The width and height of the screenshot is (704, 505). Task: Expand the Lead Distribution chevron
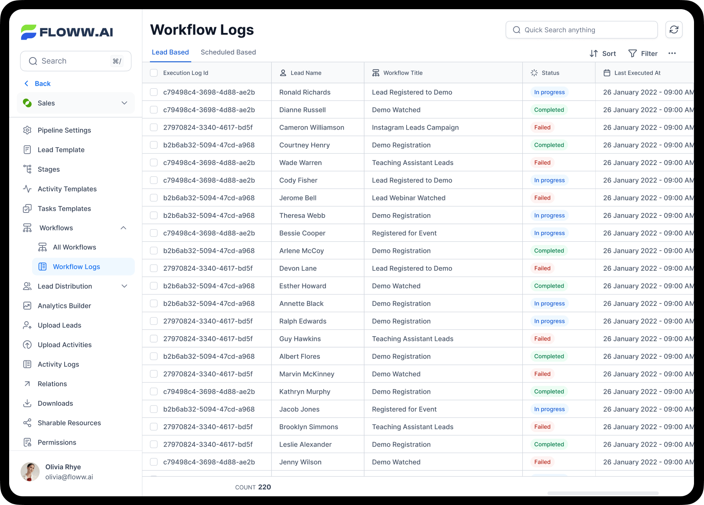click(124, 286)
